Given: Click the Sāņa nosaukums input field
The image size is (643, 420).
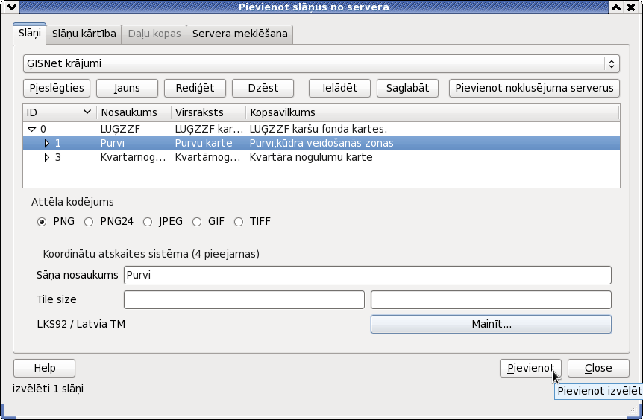Looking at the screenshot, I should click(368, 275).
